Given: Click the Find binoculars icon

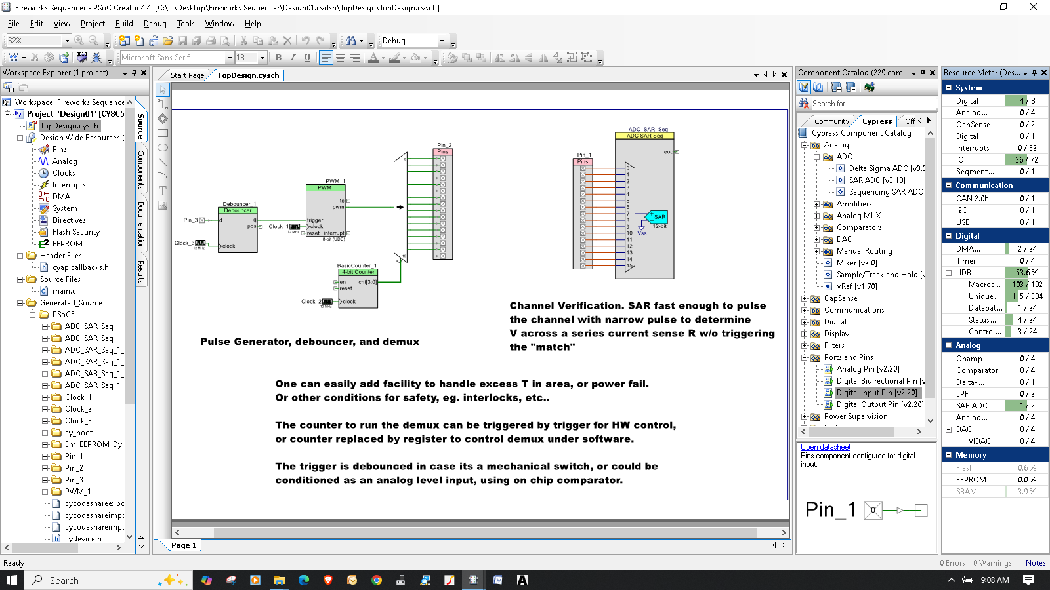Looking at the screenshot, I should [x=350, y=41].
